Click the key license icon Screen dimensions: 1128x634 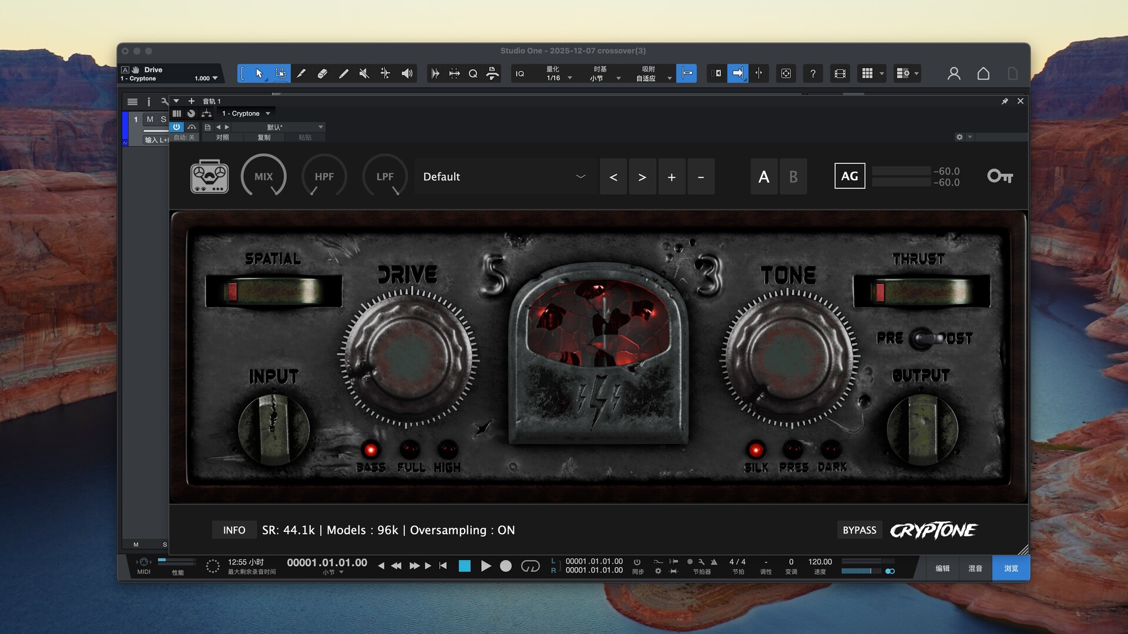click(x=999, y=176)
